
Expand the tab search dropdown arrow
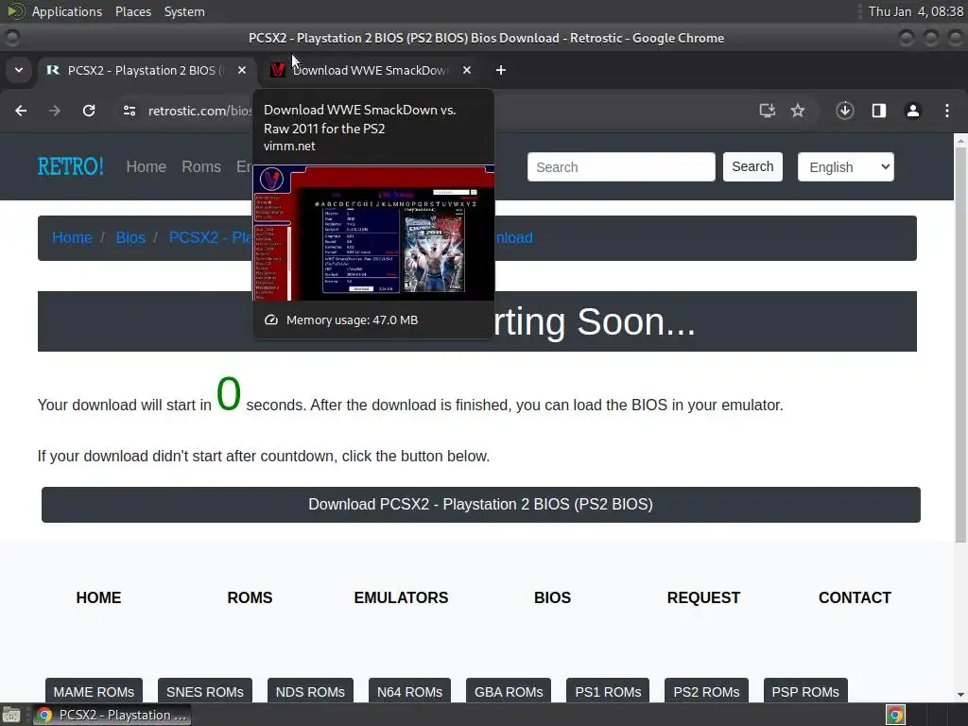click(19, 70)
